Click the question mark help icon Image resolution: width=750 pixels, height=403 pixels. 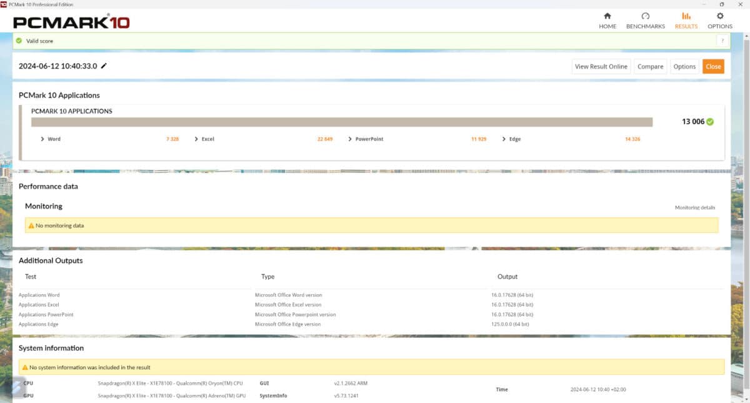tap(722, 41)
